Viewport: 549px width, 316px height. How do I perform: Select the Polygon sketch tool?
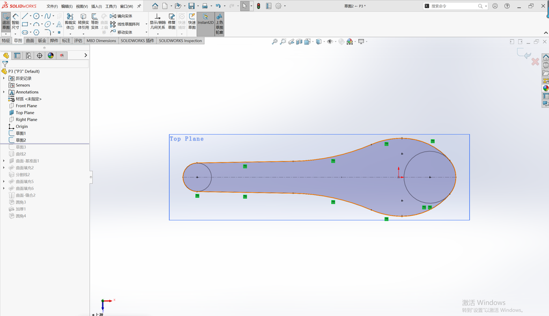(x=36, y=32)
